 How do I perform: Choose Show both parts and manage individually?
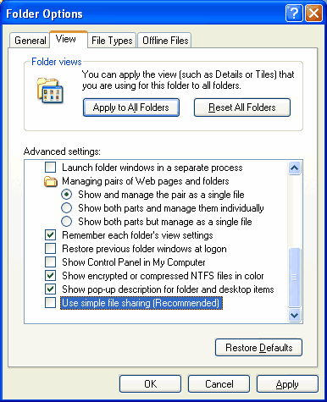(67, 208)
